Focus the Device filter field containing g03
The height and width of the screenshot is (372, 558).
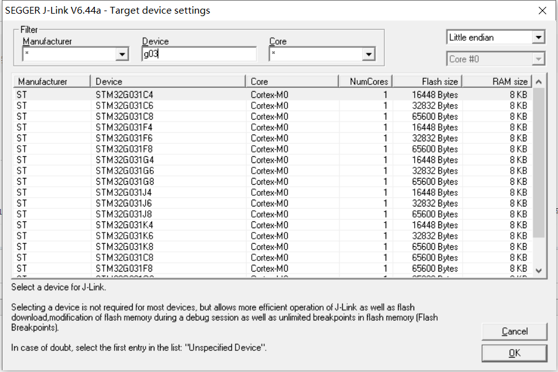(199, 54)
